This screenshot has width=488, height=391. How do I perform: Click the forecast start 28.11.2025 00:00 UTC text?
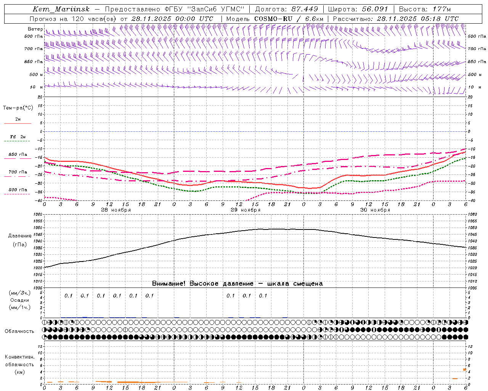[172, 19]
